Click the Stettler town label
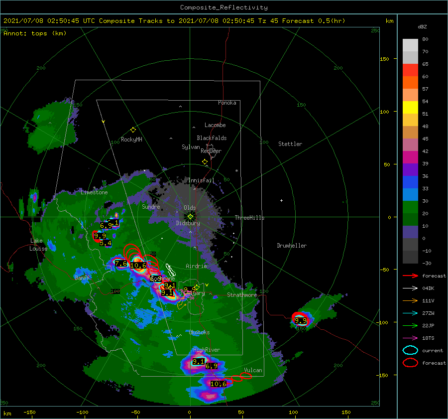The image size is (448, 419). [x=290, y=144]
